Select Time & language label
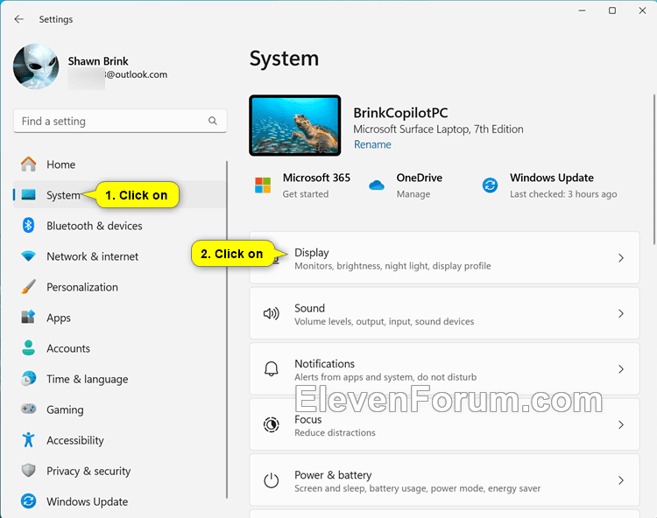This screenshot has height=518, width=657. point(87,380)
